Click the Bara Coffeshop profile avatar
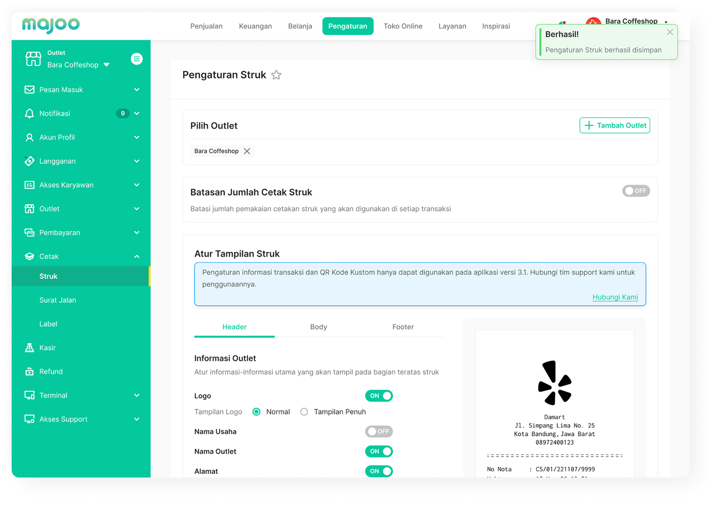The image size is (717, 505). tap(593, 21)
